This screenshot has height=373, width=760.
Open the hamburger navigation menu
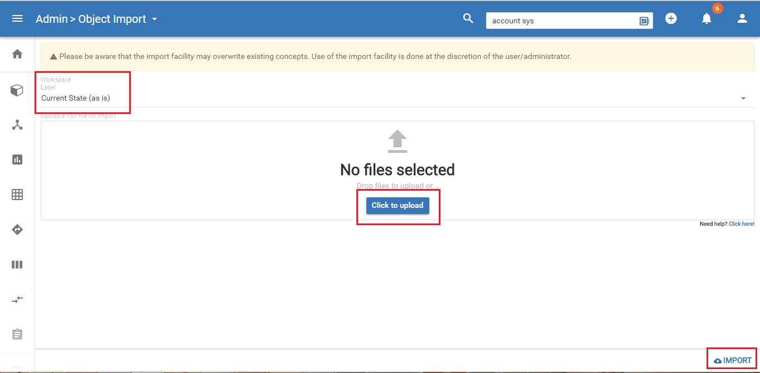[17, 19]
